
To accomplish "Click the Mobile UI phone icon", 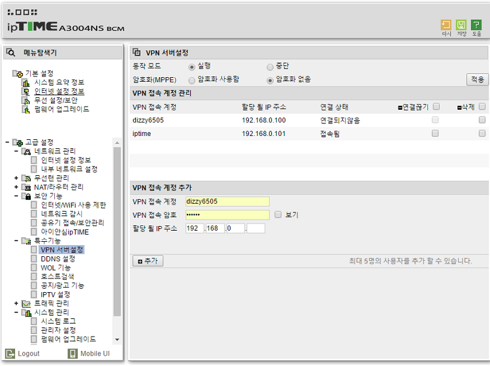I will point(73,354).
